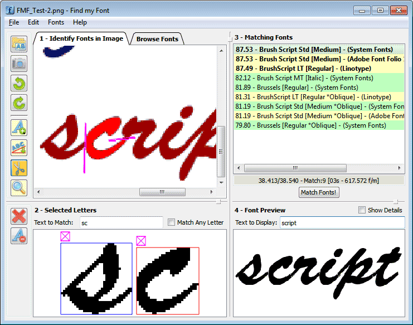Switch to Browse Fonts tab

157,39
